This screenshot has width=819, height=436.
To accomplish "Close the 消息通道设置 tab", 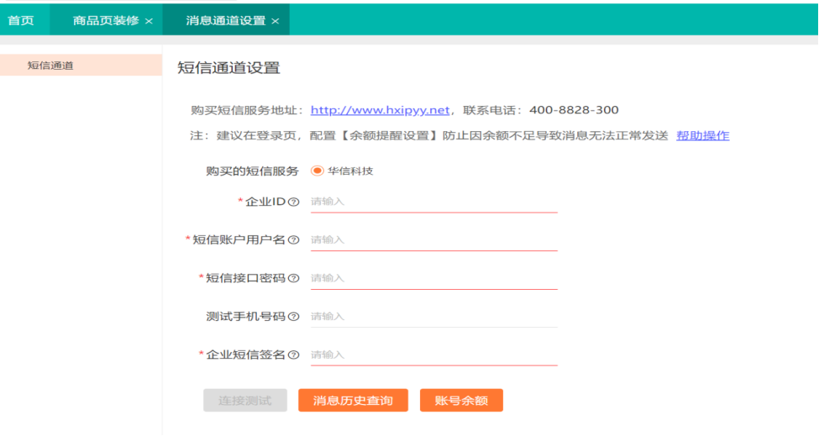I will [x=275, y=21].
